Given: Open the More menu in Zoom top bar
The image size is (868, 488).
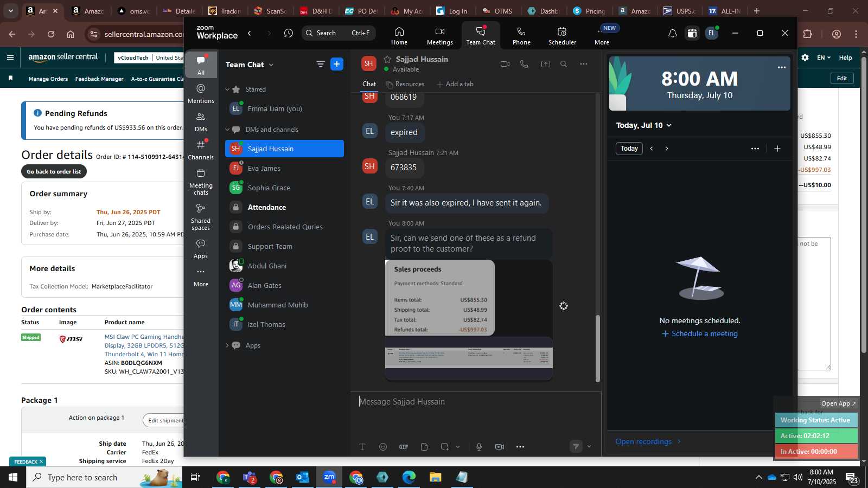Looking at the screenshot, I should point(602,36).
